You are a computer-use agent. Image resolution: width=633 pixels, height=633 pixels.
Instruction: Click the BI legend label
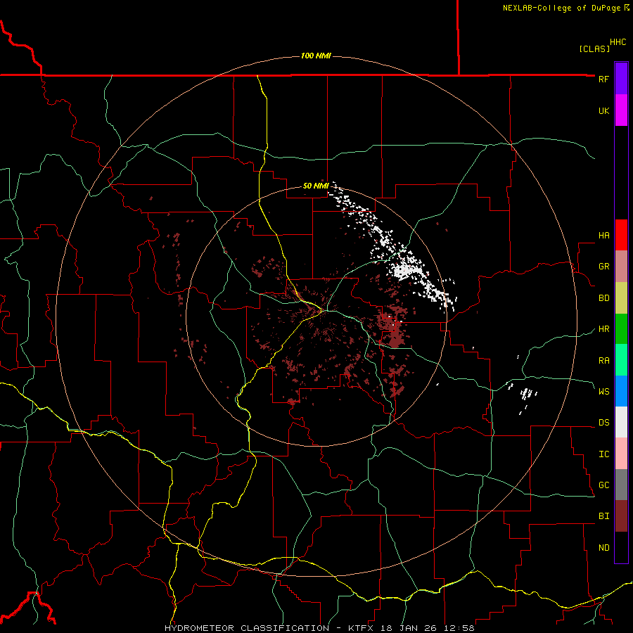603,516
